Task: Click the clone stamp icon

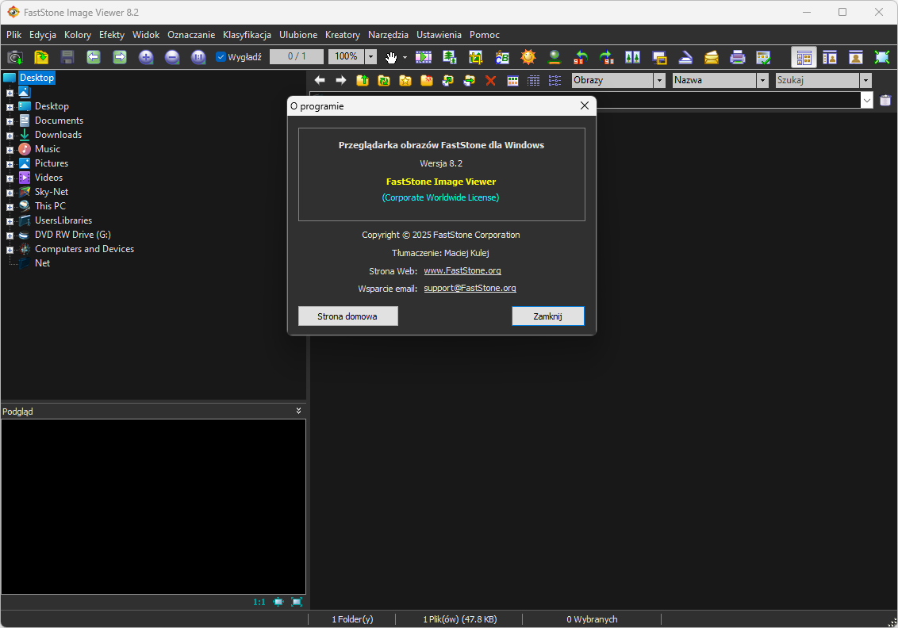Action: tap(554, 56)
